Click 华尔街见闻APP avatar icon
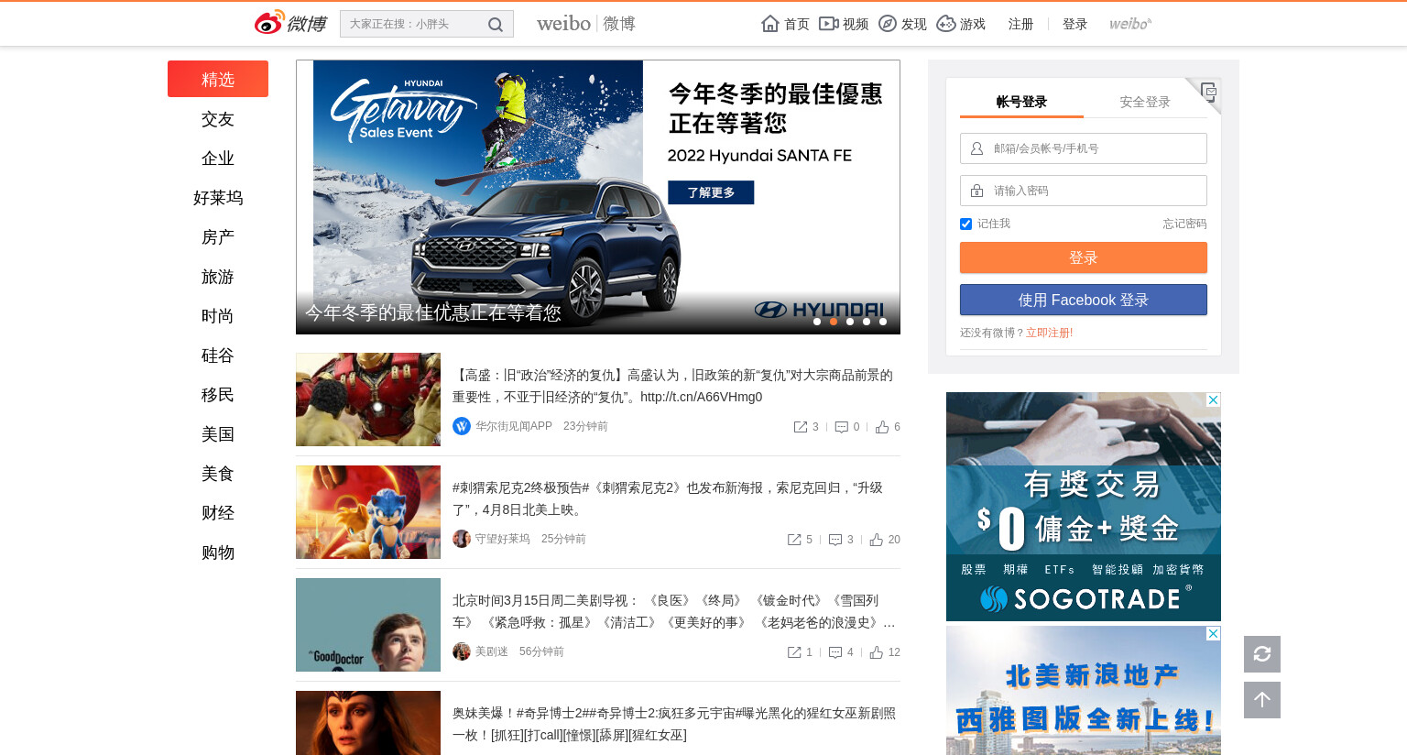Viewport: 1407px width, 755px height. click(x=462, y=426)
